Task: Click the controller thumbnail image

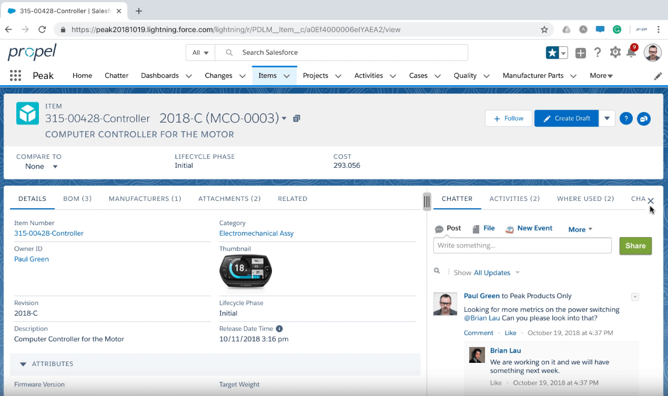Action: pyautogui.click(x=245, y=272)
